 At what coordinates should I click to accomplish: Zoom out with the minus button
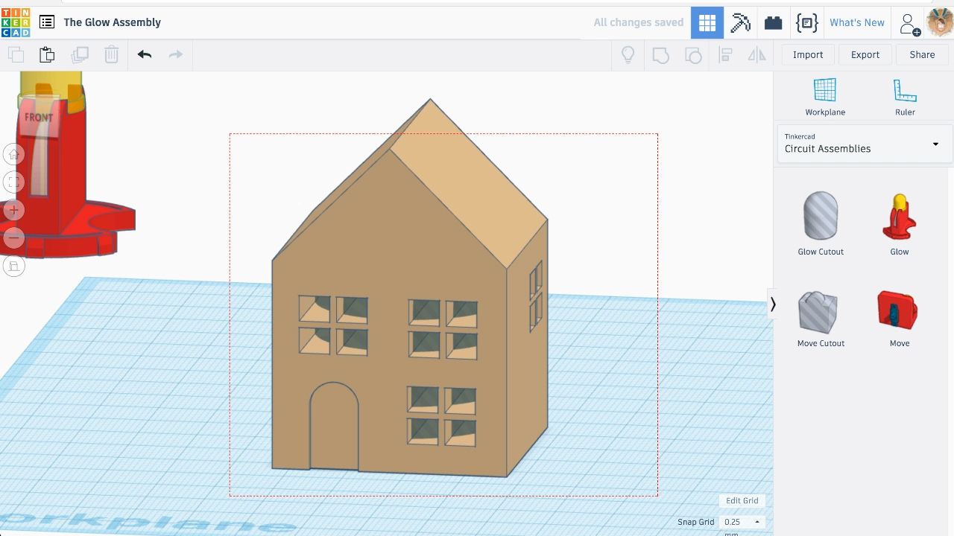13,238
